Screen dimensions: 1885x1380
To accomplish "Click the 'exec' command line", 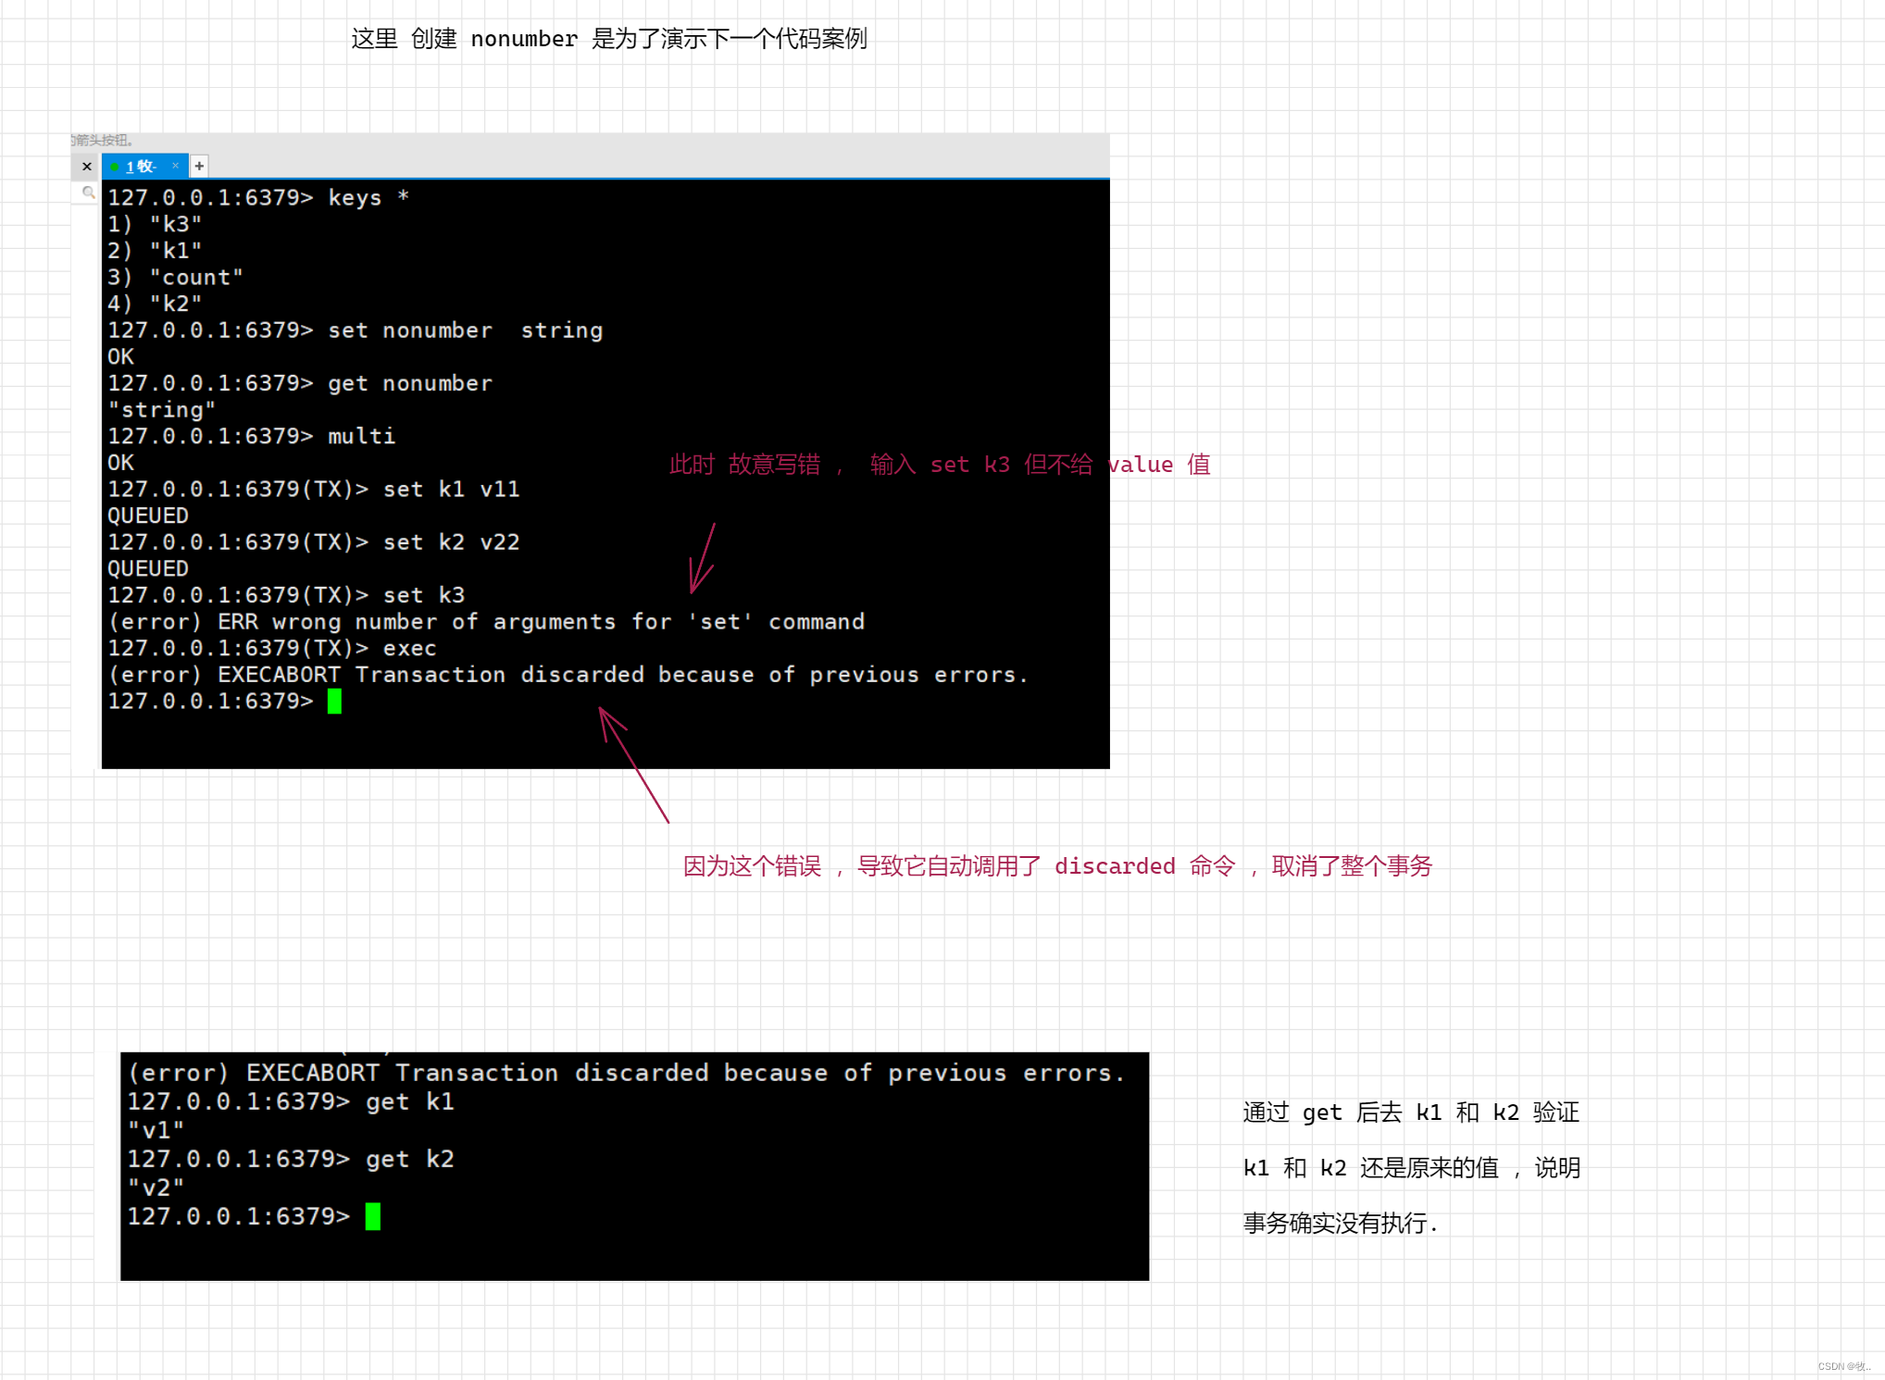I will [x=272, y=648].
